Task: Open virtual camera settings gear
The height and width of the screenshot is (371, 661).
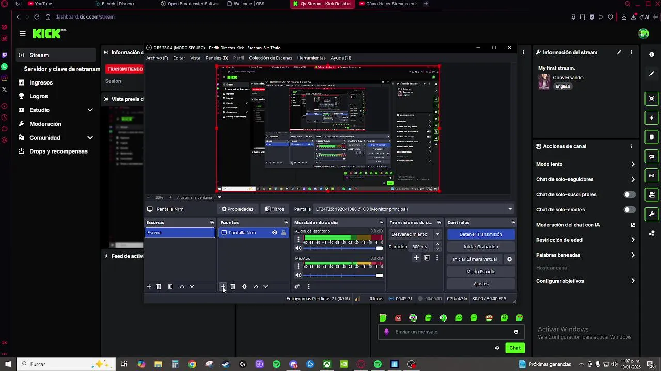Action: pyautogui.click(x=509, y=259)
